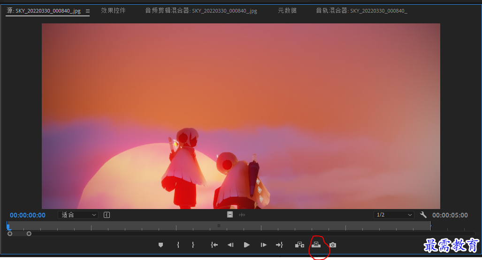Switch to the 效果控件 tab

pyautogui.click(x=113, y=10)
